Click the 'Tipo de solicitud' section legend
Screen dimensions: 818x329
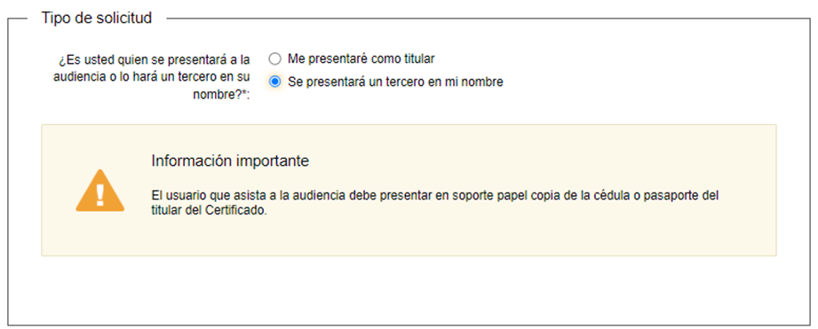tap(97, 18)
